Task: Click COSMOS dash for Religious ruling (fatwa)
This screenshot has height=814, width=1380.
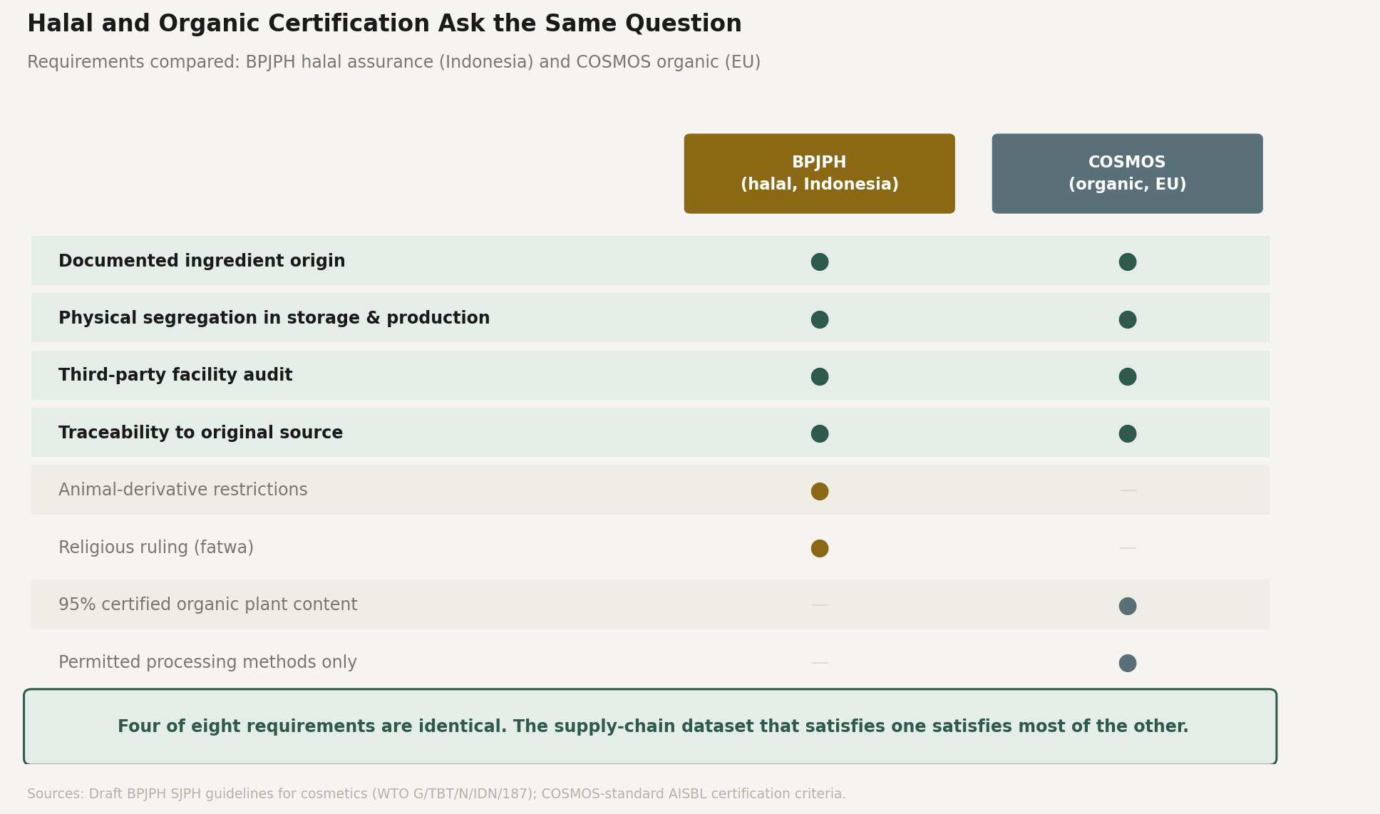Action: (1128, 548)
